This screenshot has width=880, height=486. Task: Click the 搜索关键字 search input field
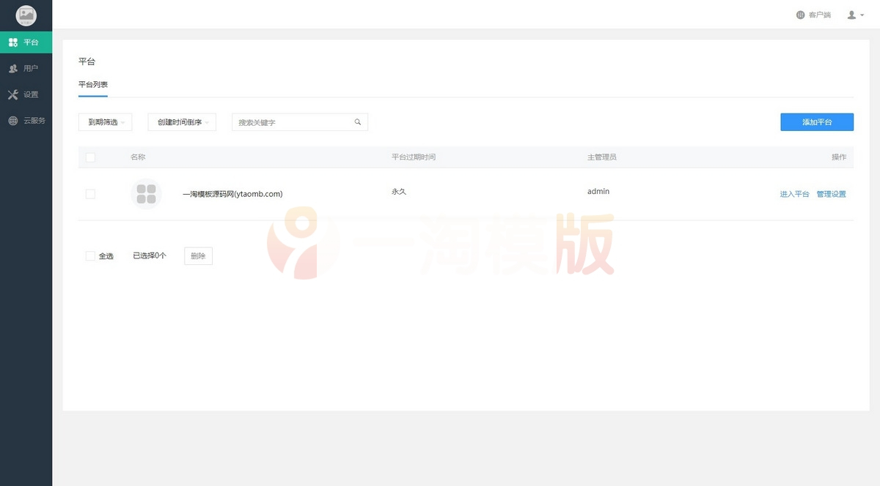tap(293, 121)
